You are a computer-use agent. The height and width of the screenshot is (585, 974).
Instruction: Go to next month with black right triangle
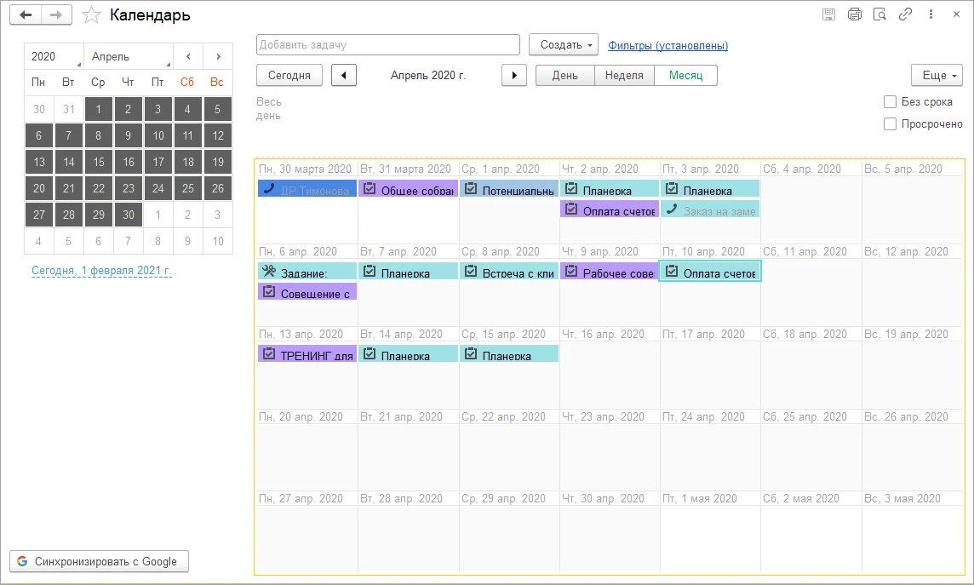coord(513,75)
